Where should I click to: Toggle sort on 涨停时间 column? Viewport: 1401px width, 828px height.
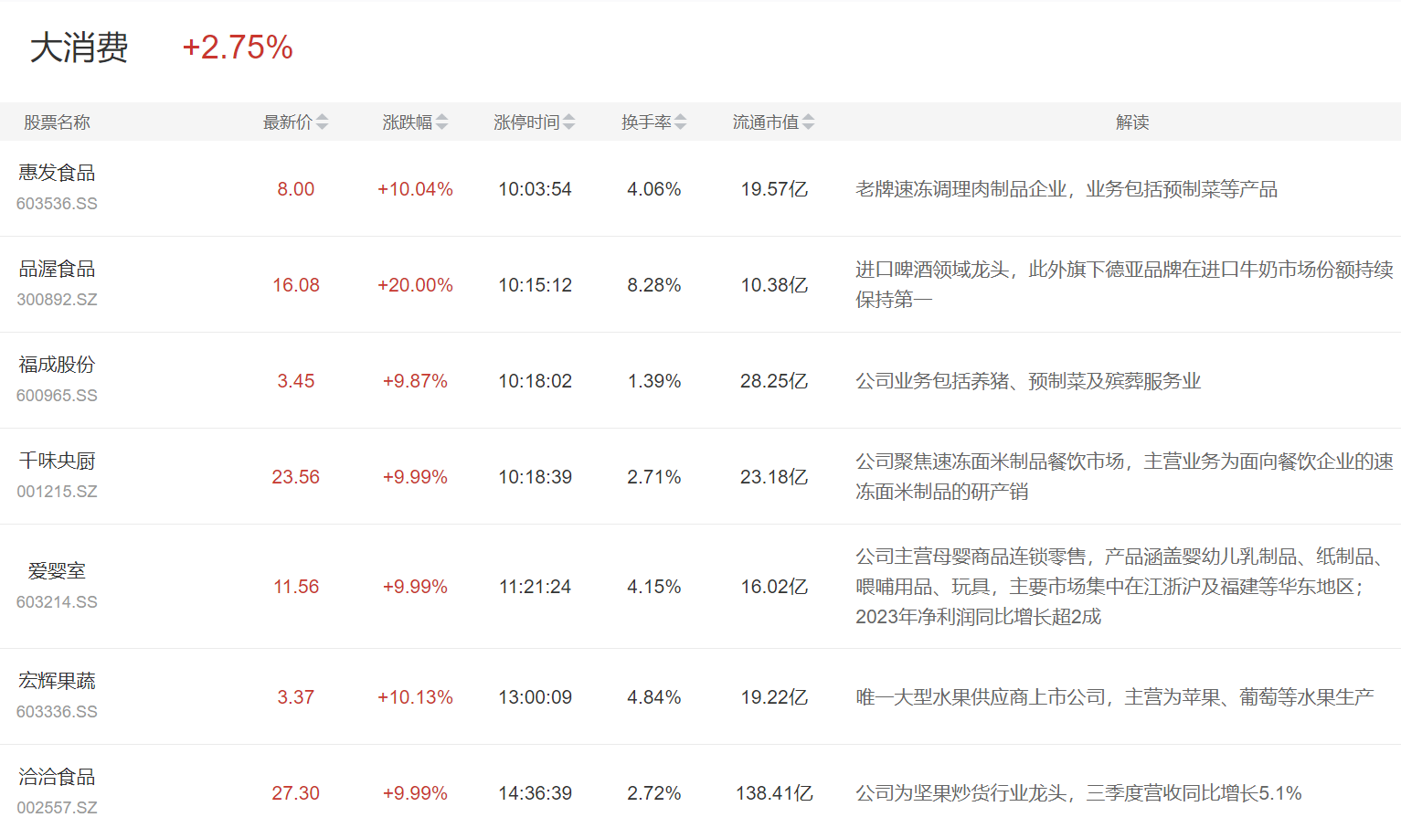point(568,122)
